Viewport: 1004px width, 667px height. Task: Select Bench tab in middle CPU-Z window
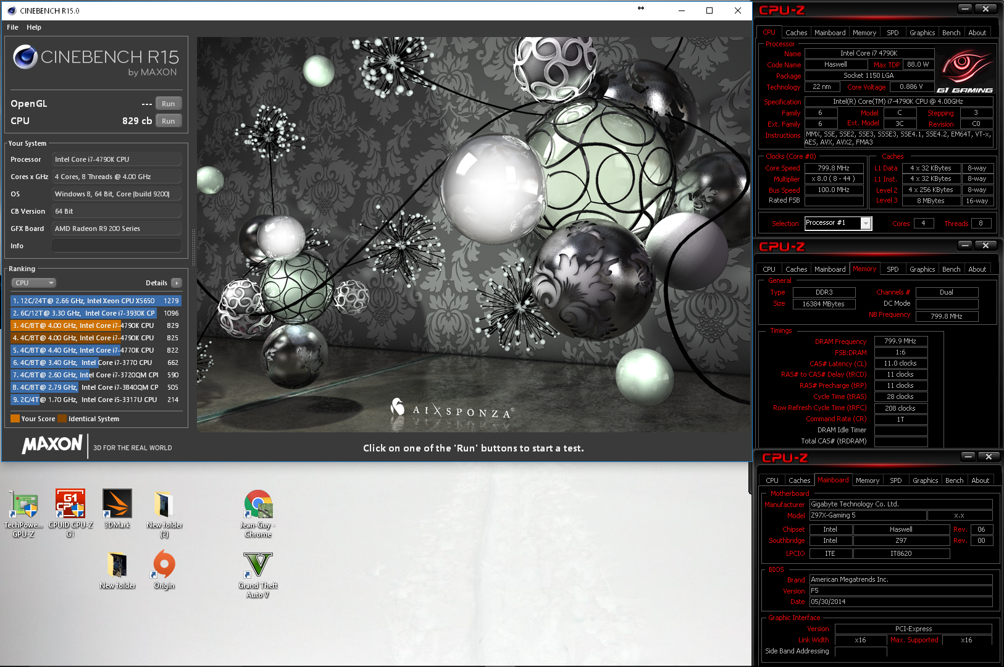952,269
